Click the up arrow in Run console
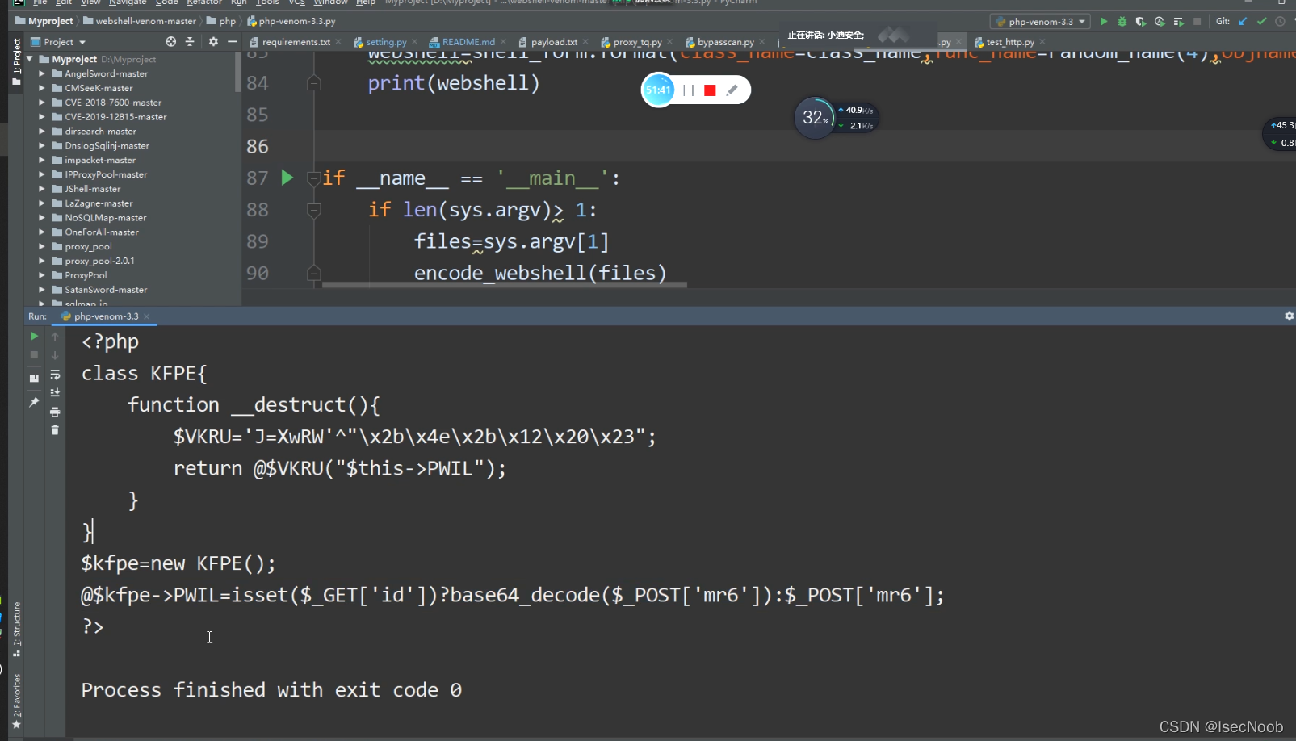 [x=55, y=336]
